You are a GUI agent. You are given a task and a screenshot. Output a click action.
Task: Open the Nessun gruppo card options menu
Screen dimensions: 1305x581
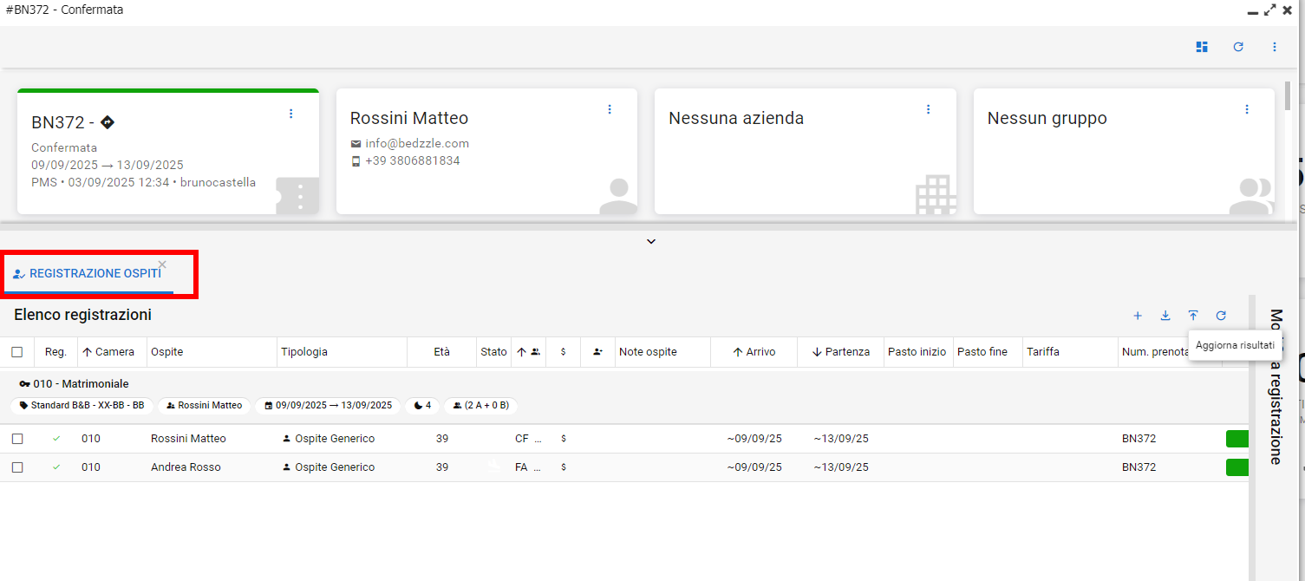[1247, 109]
